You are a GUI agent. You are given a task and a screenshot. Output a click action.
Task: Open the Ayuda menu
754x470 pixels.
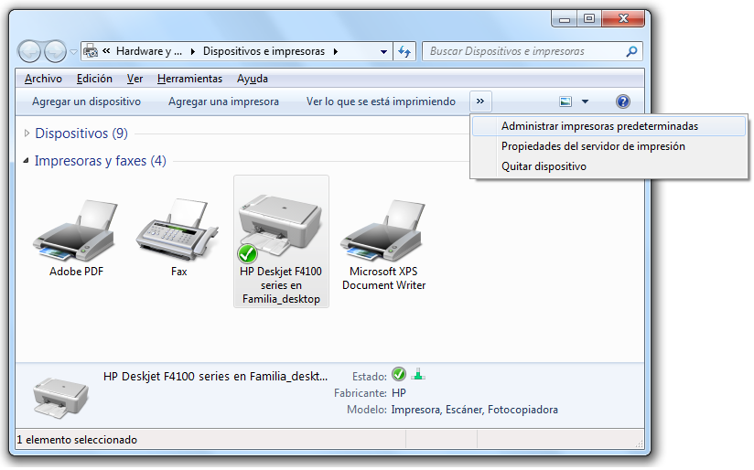pyautogui.click(x=252, y=79)
